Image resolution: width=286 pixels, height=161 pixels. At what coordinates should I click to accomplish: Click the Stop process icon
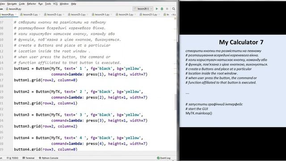coord(167,9)
